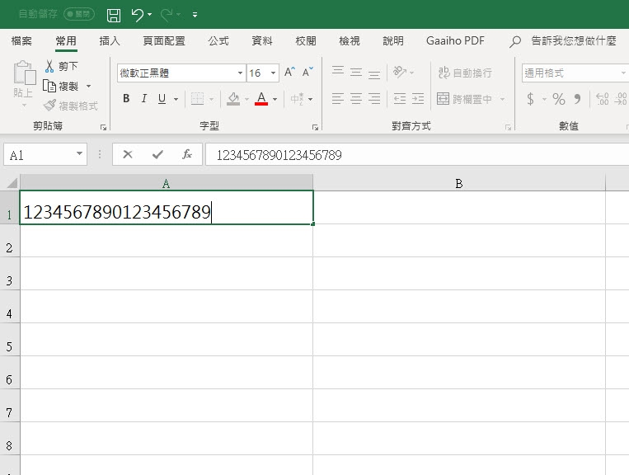Confirm the entry with the formula bar checkmark
The height and width of the screenshot is (475, 629).
point(157,154)
